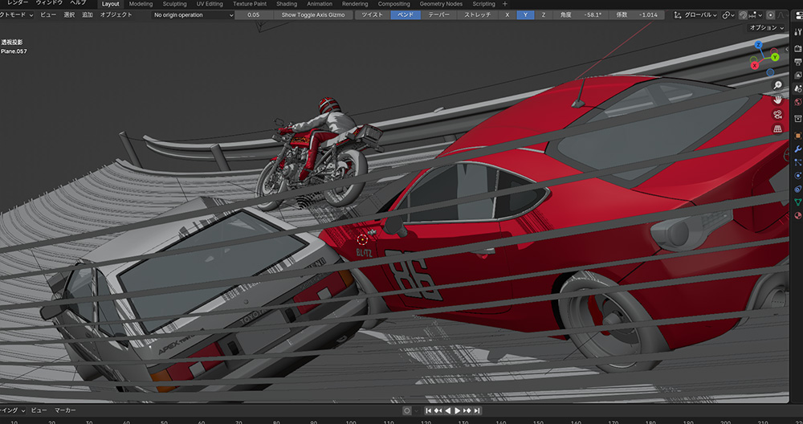Click the 0.05 value field
The height and width of the screenshot is (424, 803).
click(x=254, y=14)
